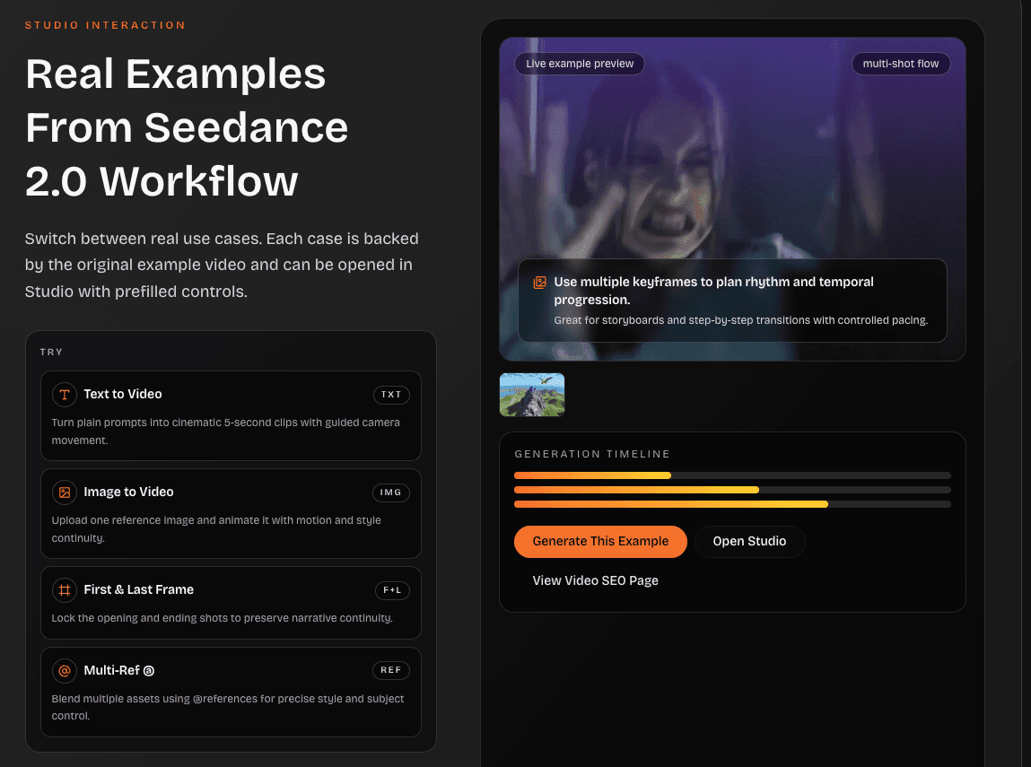
Task: Click the first generation timeline progress bar
Action: click(x=731, y=475)
